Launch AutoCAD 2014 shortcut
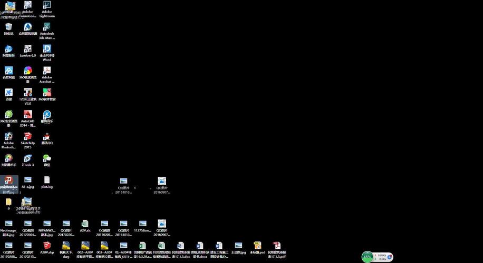Screen dimensions: 483x263 28,118
